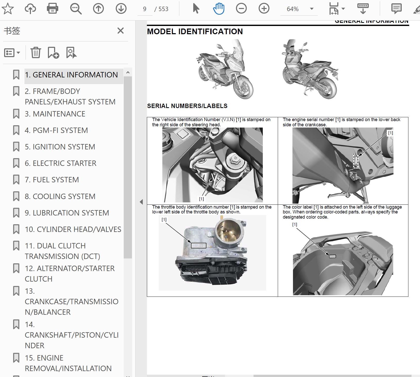420x377 pixels.
Task: Click the scrolling mode keyboard-arrow icon
Action: 363,9
